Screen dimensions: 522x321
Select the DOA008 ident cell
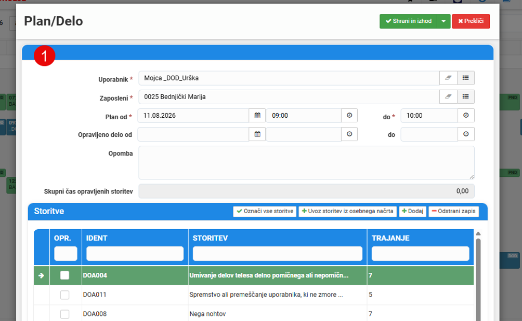(x=135, y=314)
